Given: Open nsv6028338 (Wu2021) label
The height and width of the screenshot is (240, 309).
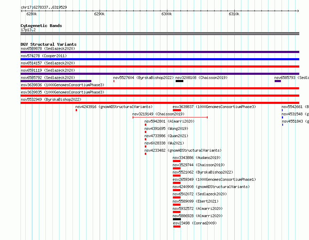Looking at the screenshot, I should click(164, 143).
